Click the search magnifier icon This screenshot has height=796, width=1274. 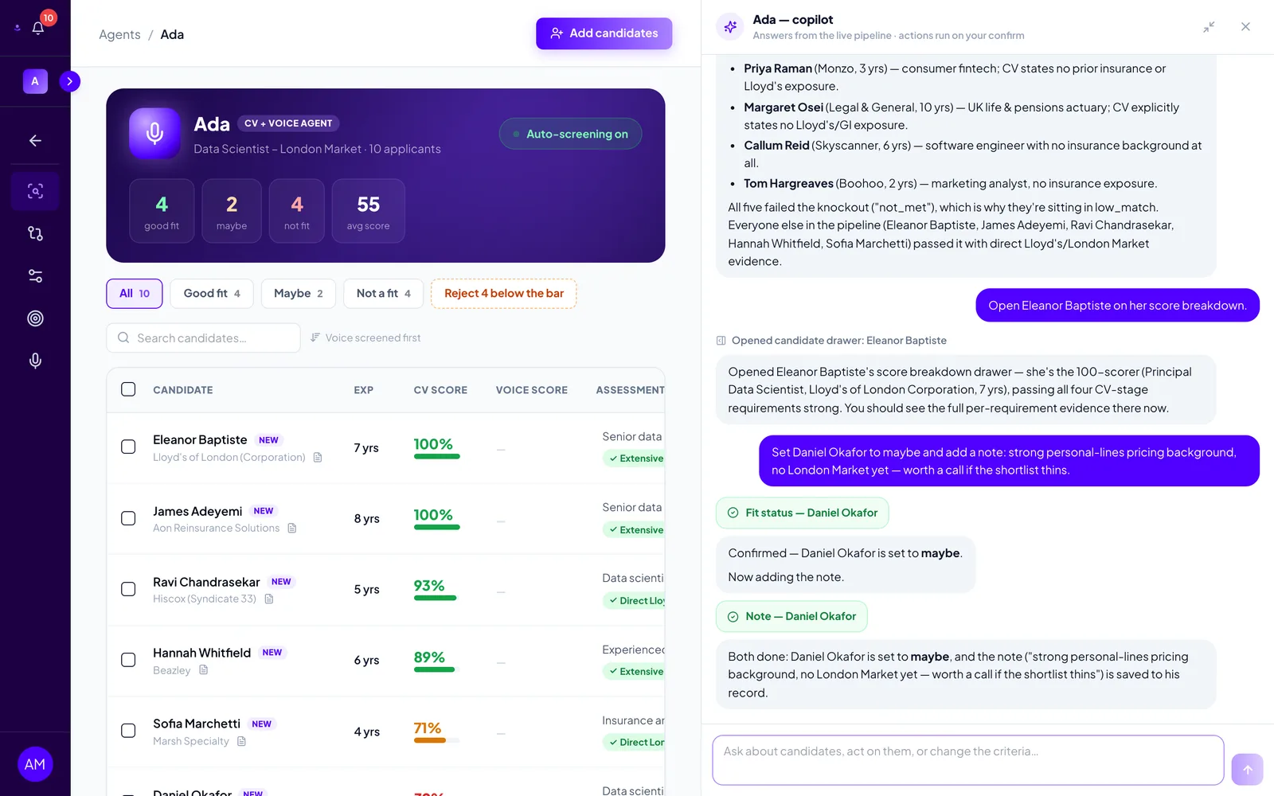123,338
